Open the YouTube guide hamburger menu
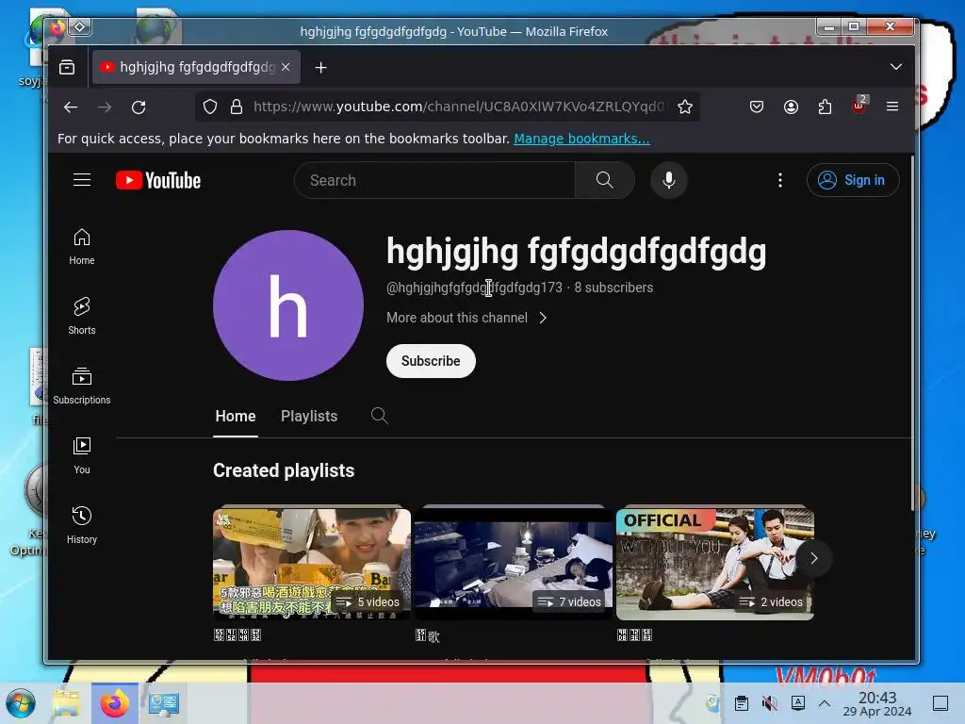Screen dimensions: 965x724 click(82, 180)
